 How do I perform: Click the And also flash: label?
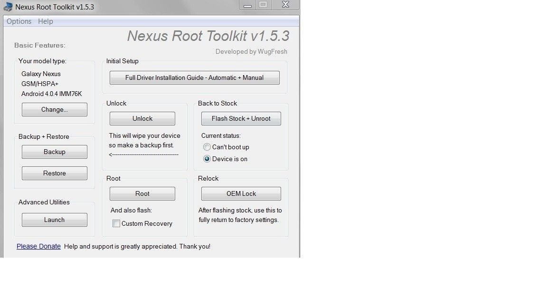[131, 210]
